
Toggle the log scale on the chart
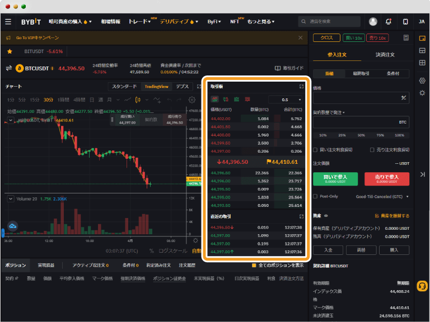pyautogui.click(x=173, y=251)
